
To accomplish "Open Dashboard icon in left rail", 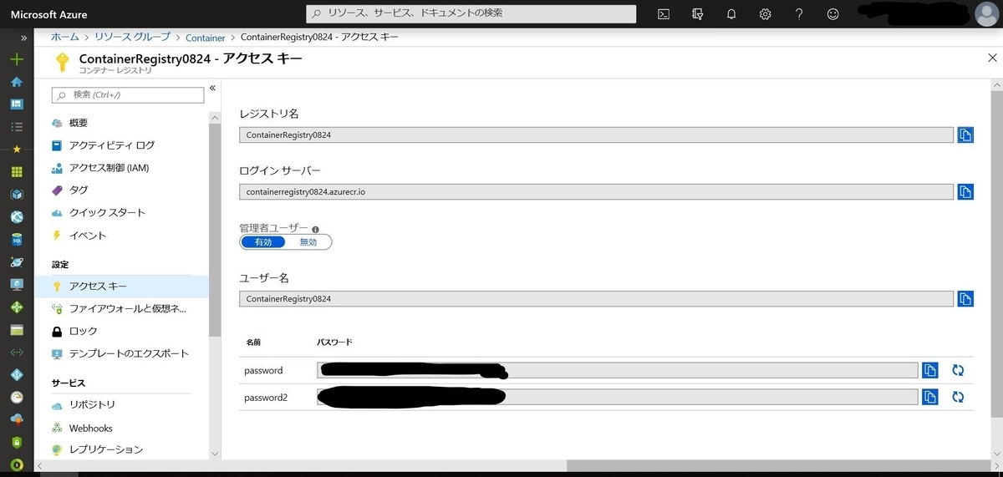I will pos(17,104).
